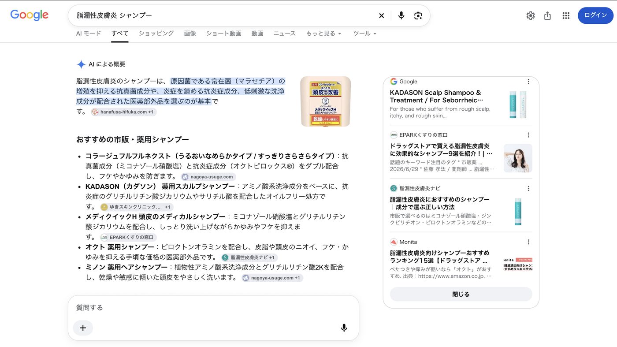The image size is (617, 347).
Task: Click the nagoya-usuge.com +1 chip under ミノン
Action: 272,278
